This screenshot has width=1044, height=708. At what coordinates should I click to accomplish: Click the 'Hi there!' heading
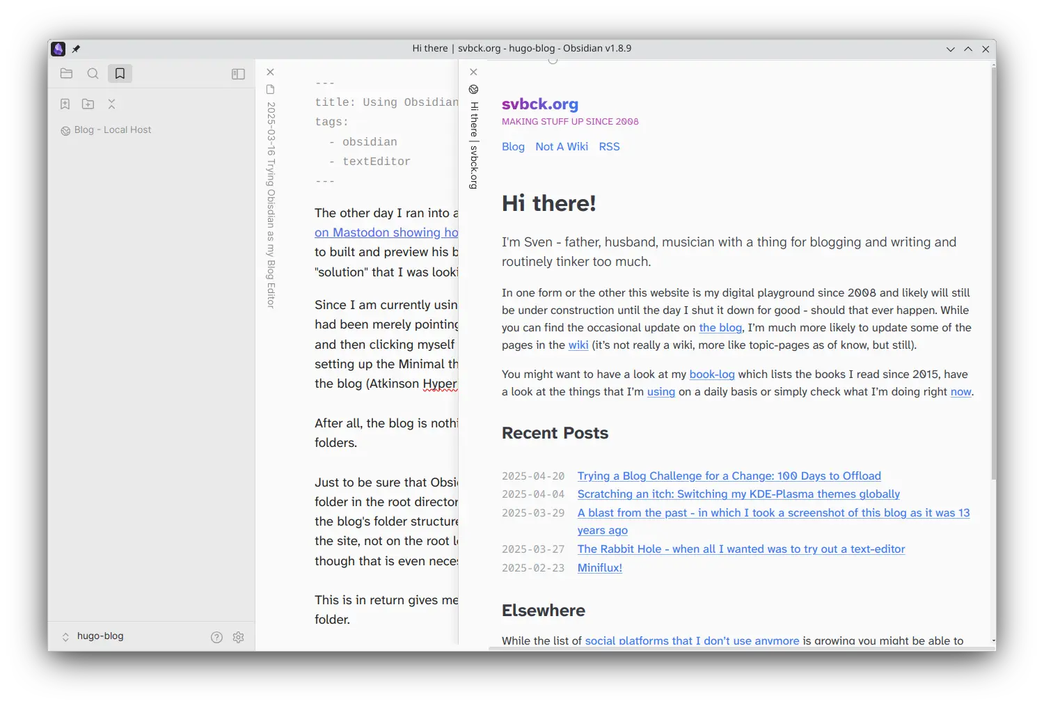coord(548,203)
